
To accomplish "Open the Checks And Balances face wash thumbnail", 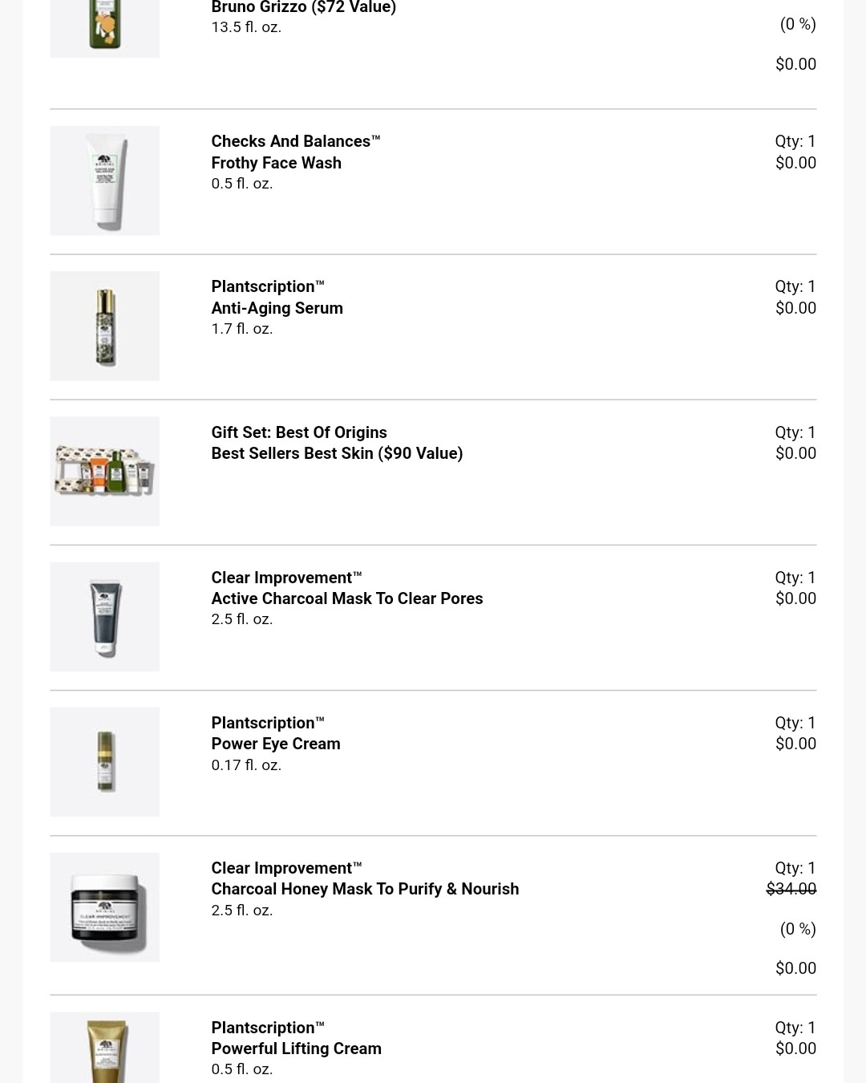I will tap(104, 180).
